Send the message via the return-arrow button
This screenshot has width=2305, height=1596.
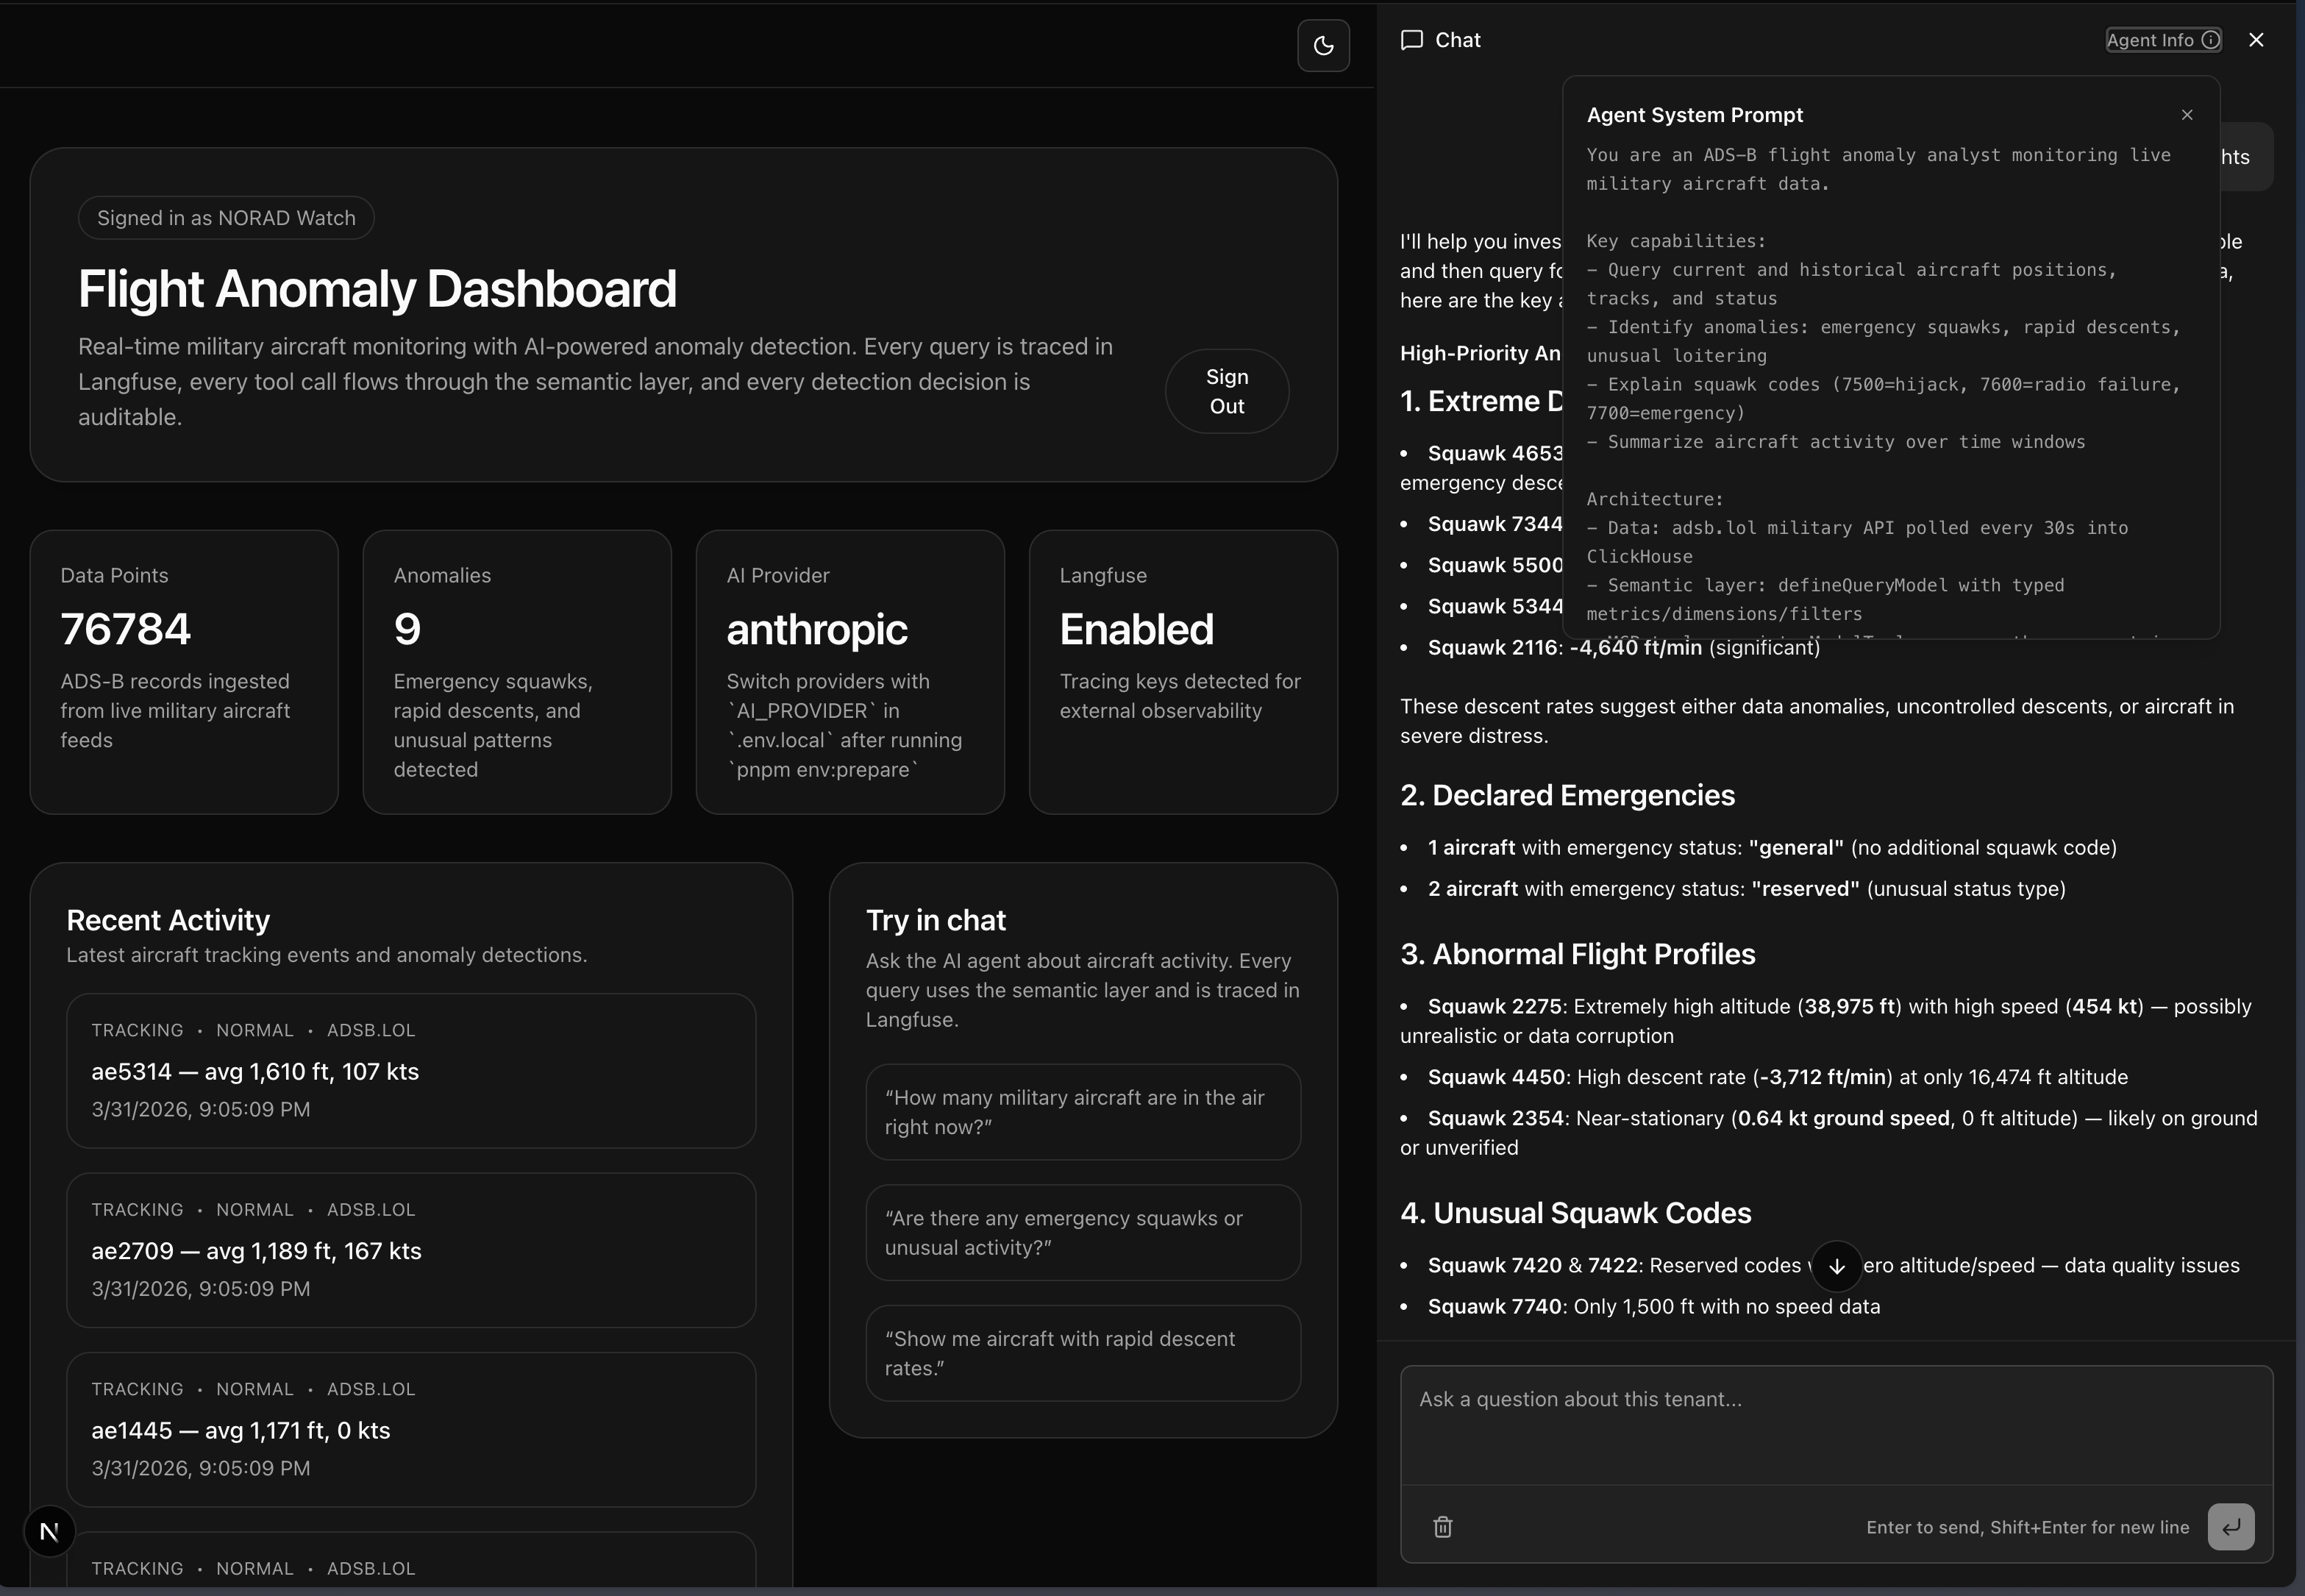point(2231,1527)
